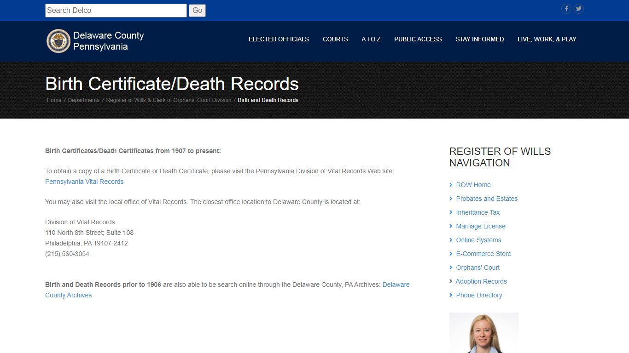
Task: Open the Elected Officials menu
Action: click(x=279, y=39)
